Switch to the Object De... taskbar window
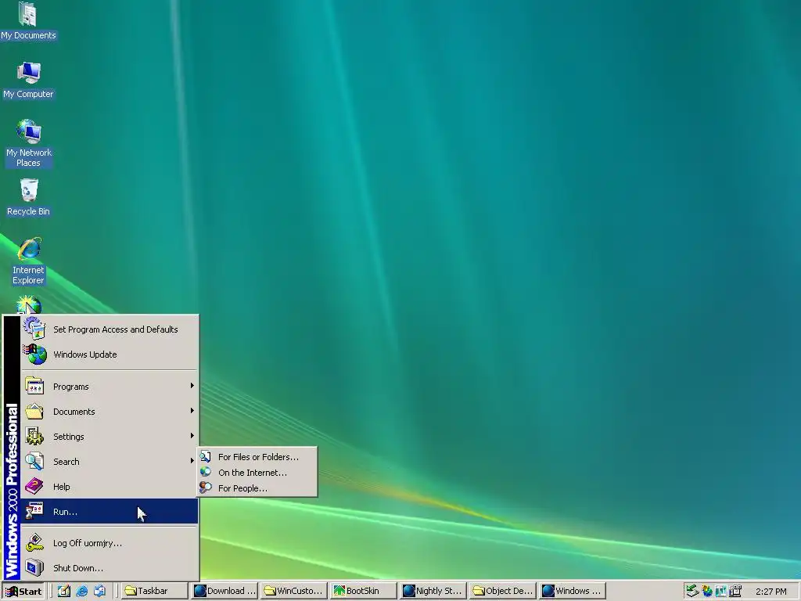Screen dimensions: 801x601 502,592
